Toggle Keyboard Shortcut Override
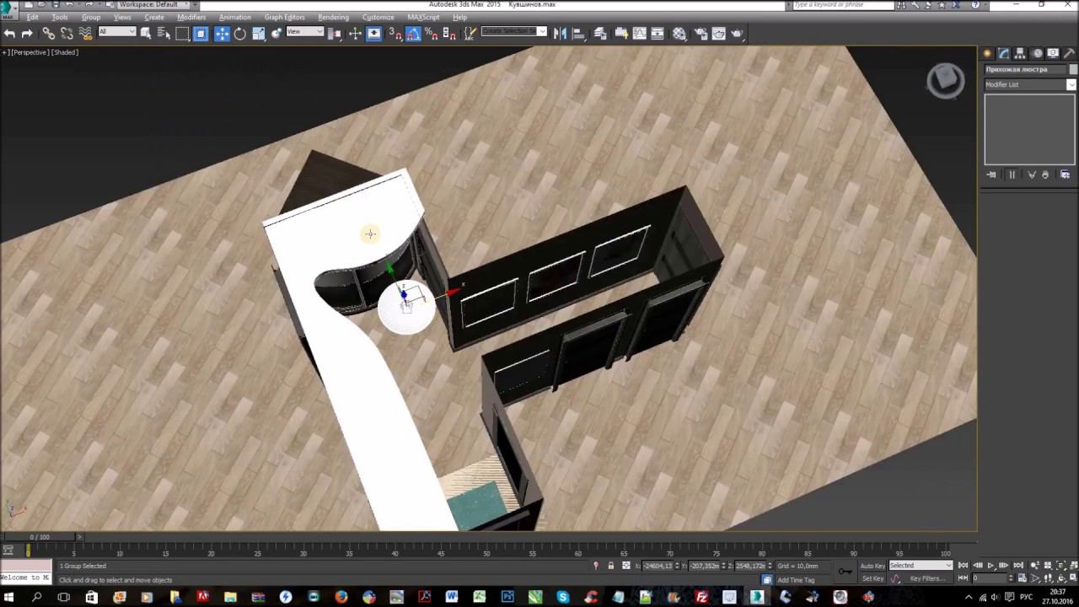 373,34
